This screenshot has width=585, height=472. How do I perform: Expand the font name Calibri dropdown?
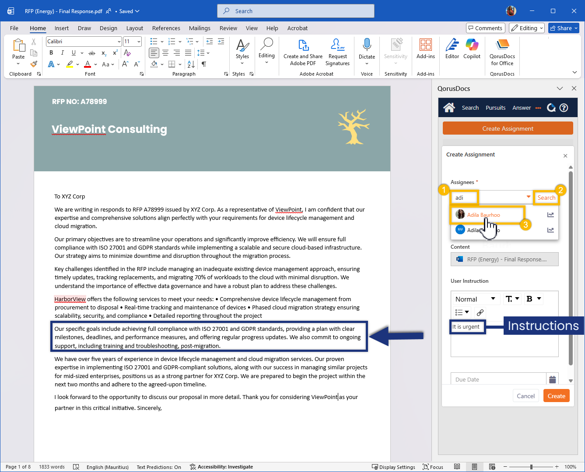coord(119,42)
